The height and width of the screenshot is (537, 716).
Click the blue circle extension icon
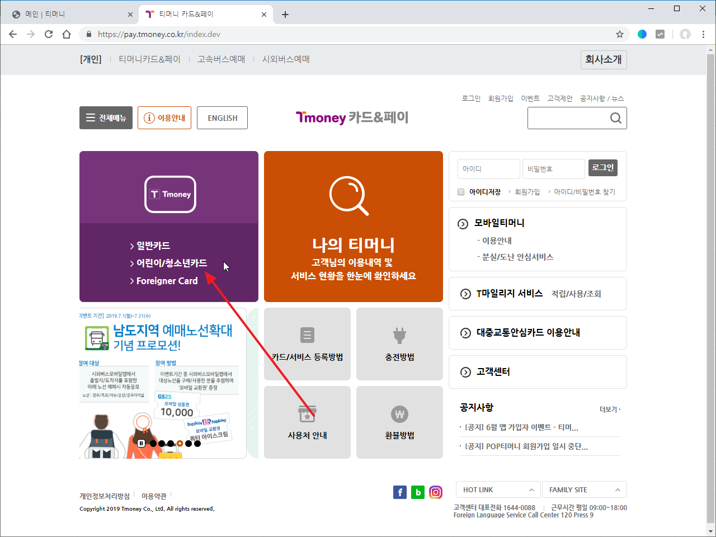pyautogui.click(x=642, y=34)
